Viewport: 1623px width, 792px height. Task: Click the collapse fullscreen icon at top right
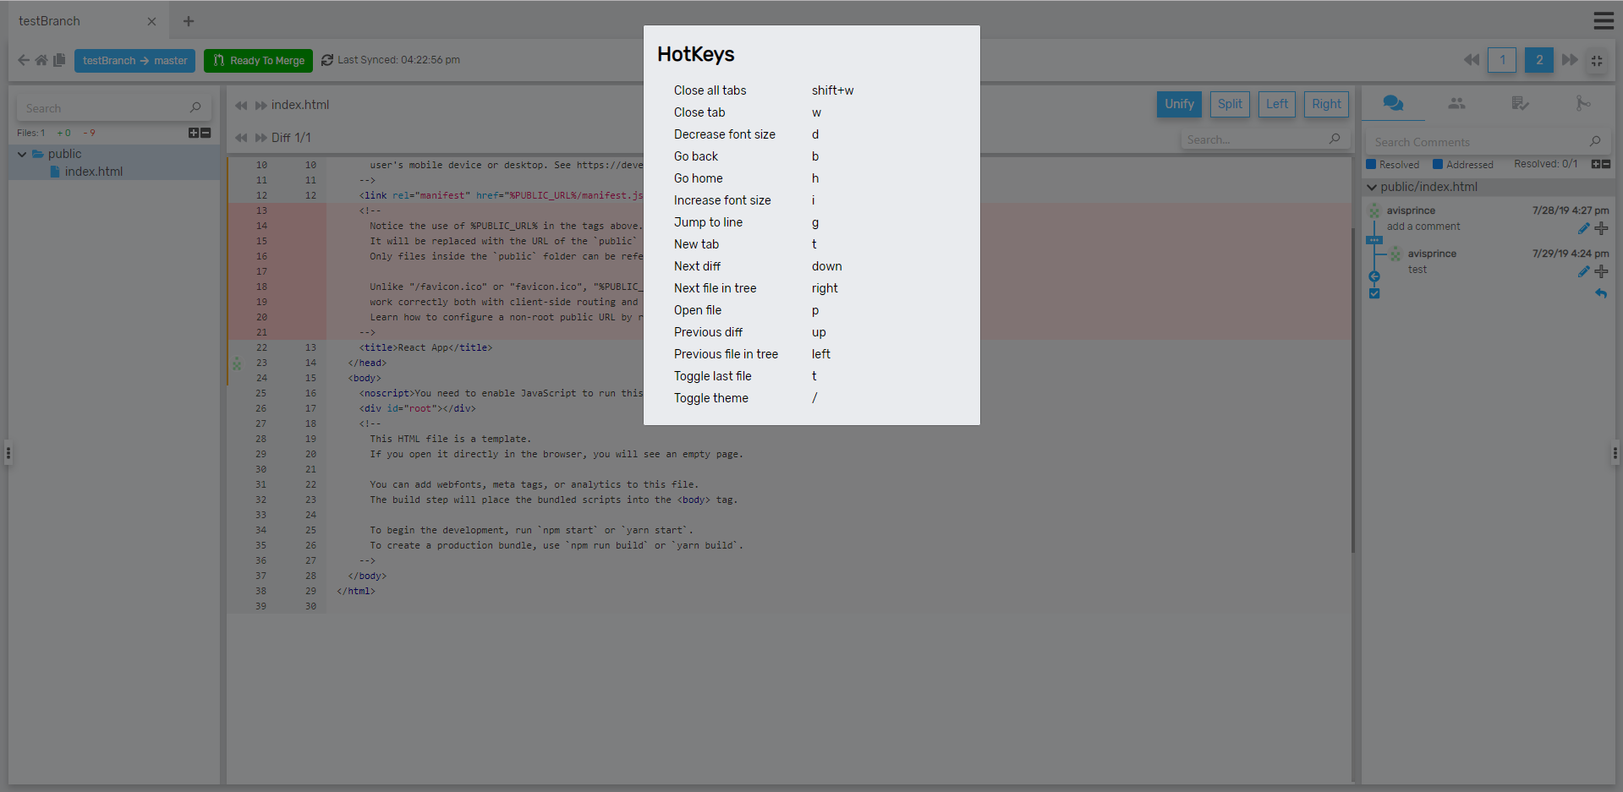pyautogui.click(x=1597, y=61)
